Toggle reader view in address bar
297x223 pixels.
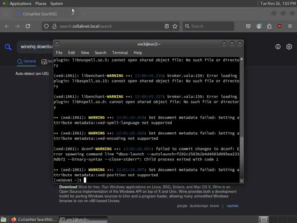(x=167, y=26)
